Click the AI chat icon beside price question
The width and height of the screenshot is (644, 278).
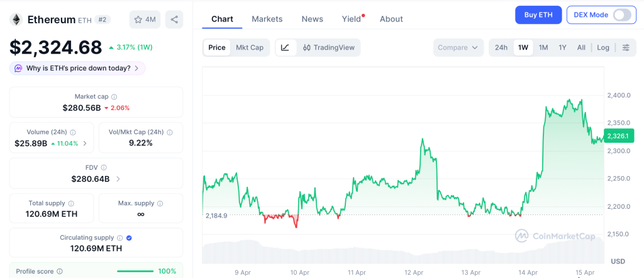tap(18, 68)
